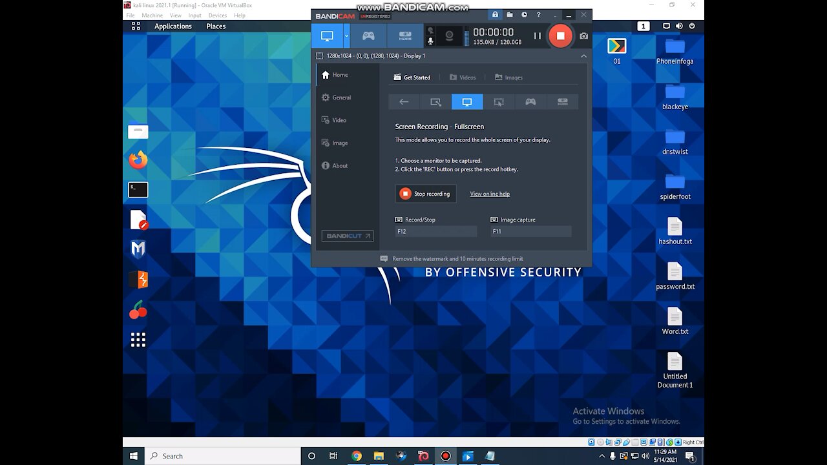Click the Bandicam lock icon
The height and width of the screenshot is (465, 827).
(495, 15)
